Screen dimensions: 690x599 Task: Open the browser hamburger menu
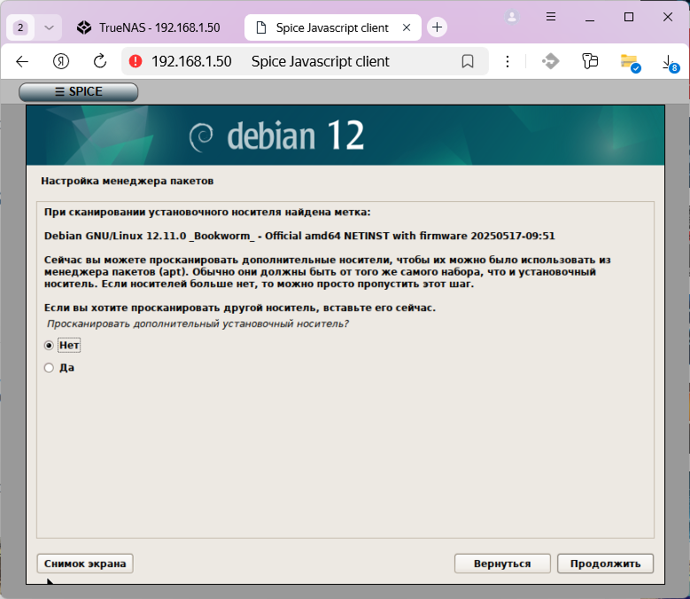551,17
